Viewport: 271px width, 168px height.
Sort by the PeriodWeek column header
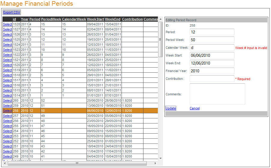tap(51, 19)
